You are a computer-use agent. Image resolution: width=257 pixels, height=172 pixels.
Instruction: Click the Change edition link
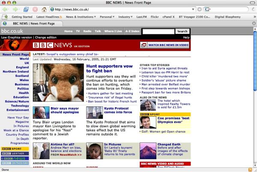click(x=46, y=37)
